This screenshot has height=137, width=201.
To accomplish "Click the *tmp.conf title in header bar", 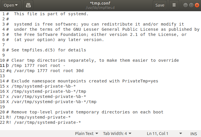I will [x=100, y=3].
